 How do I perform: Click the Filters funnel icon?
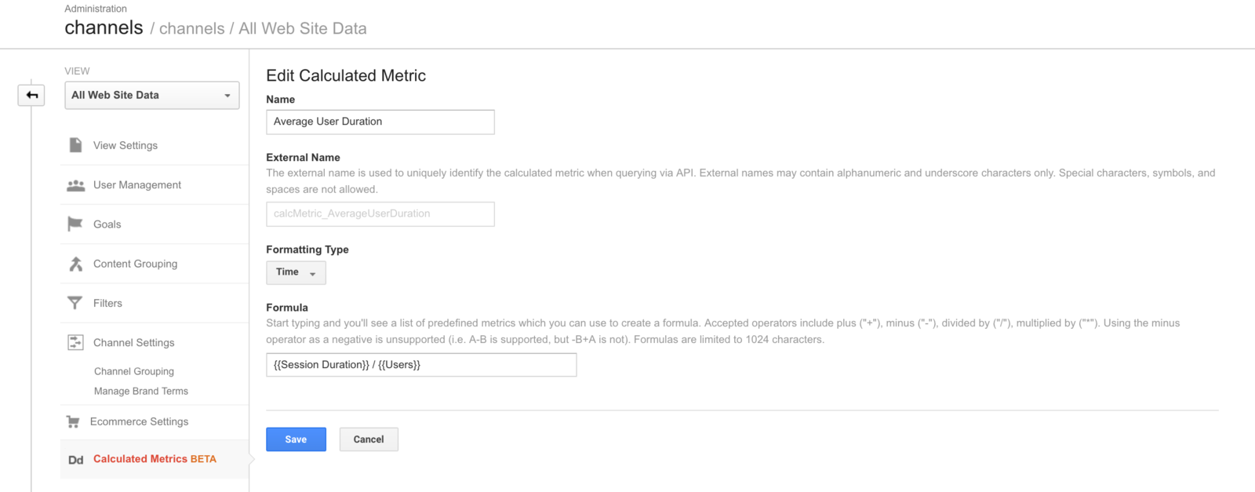point(75,303)
